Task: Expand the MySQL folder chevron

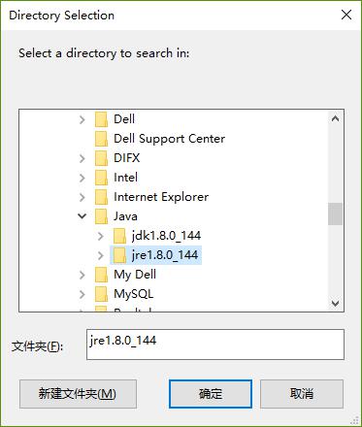Action: click(82, 294)
